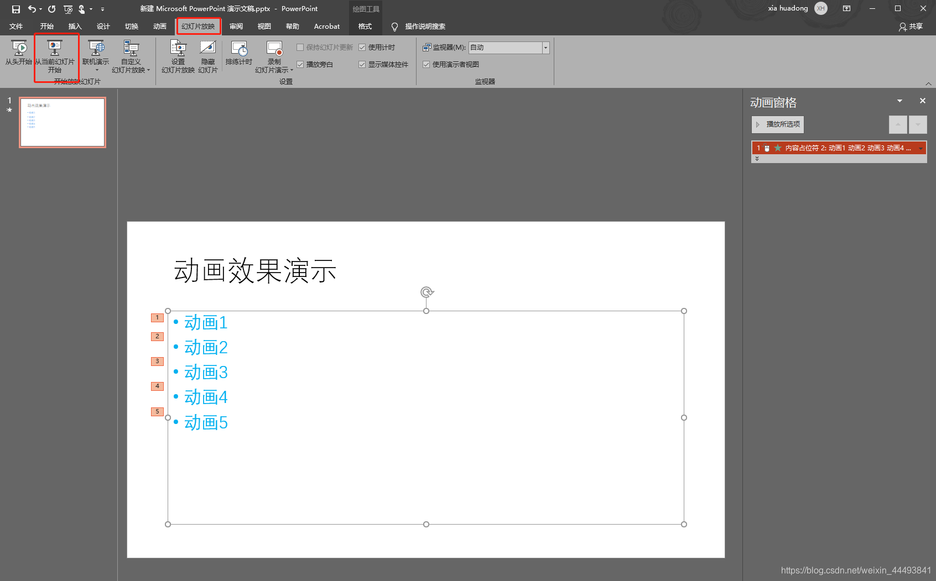Click the touch/mouse mode icon
This screenshot has width=936, height=581.
[x=82, y=9]
